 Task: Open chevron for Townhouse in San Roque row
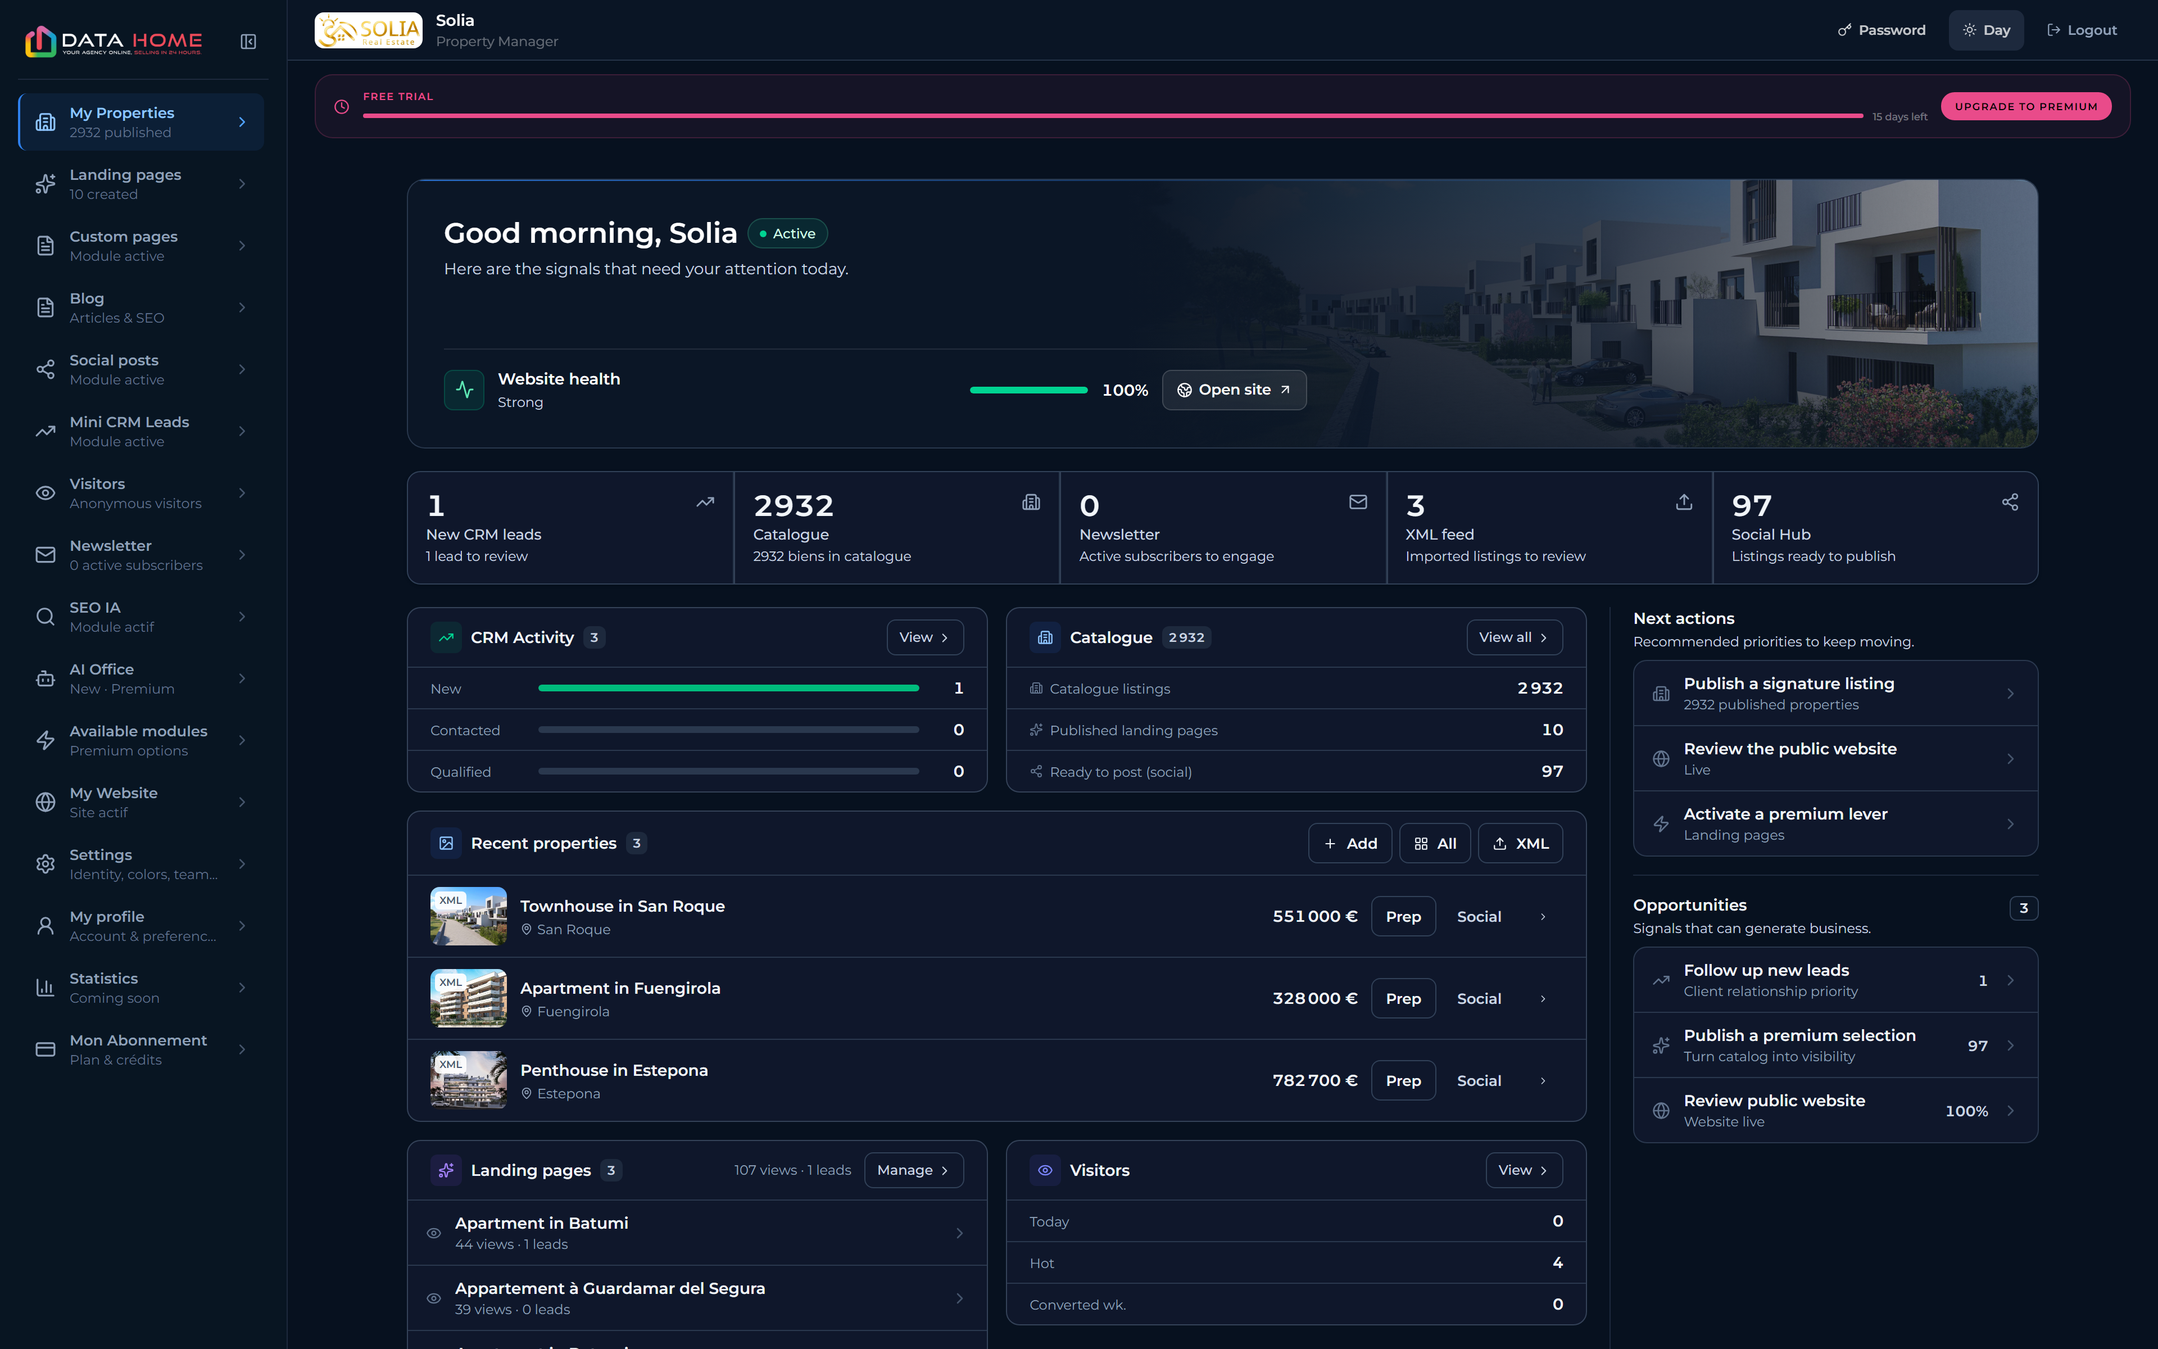coord(1543,916)
